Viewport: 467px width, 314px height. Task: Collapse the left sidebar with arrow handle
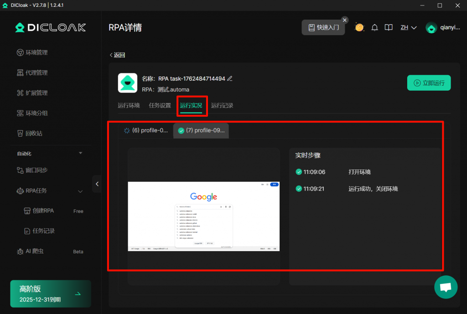pos(97,184)
